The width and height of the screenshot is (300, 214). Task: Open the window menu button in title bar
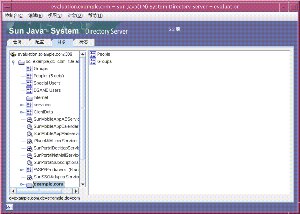(x=7, y=7)
